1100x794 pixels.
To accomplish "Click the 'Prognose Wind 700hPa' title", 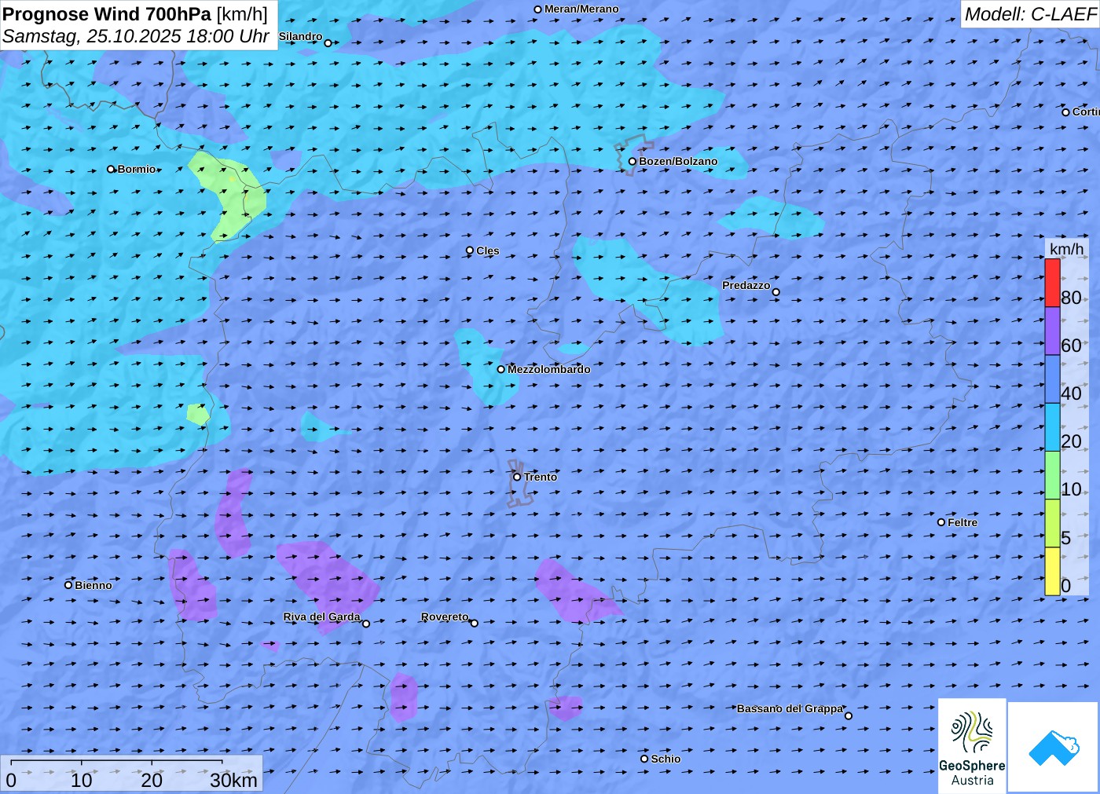I will pyautogui.click(x=107, y=14).
